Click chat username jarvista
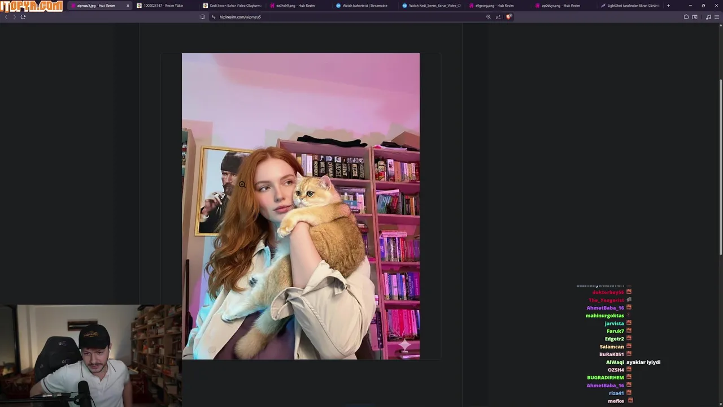The width and height of the screenshot is (723, 407). pyautogui.click(x=614, y=323)
